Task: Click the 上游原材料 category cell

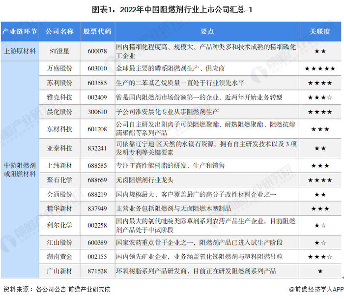Action: pyautogui.click(x=20, y=51)
